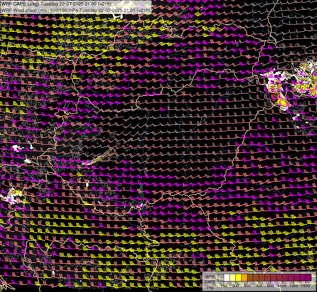Click the elongated CAPE streak in map center-left
Screen dimensions: 317x292
tap(99, 157)
